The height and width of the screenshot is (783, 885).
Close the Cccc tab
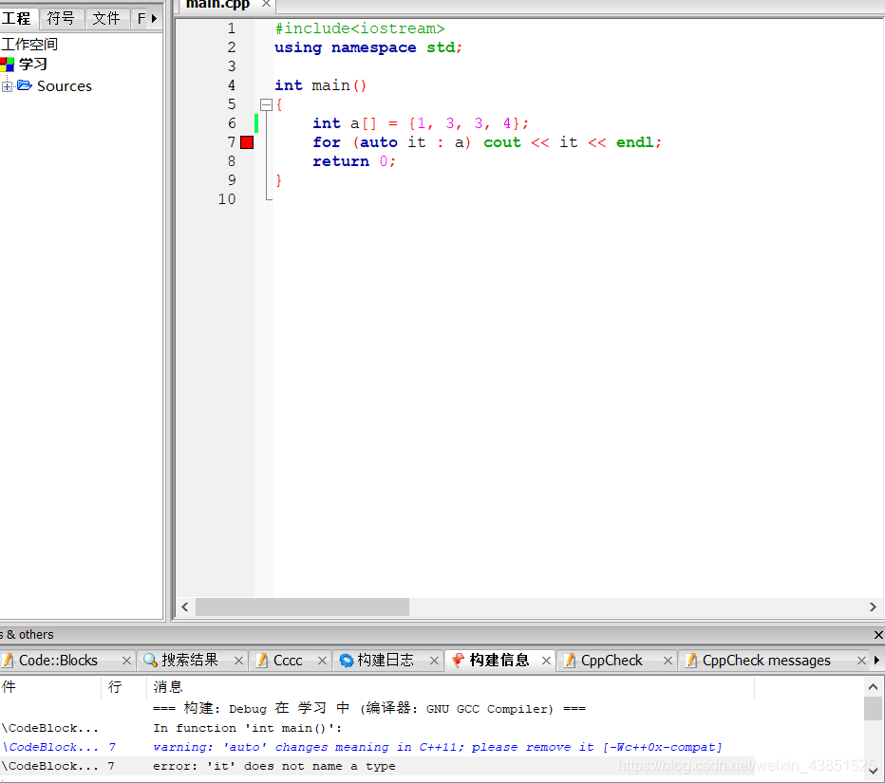322,661
